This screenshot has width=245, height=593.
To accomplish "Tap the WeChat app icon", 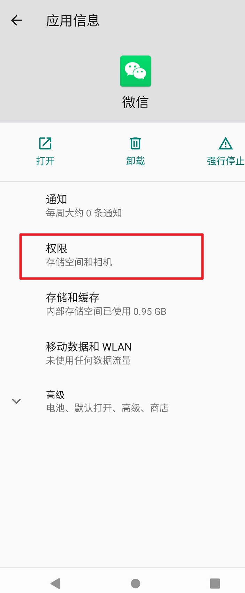I will (x=136, y=71).
